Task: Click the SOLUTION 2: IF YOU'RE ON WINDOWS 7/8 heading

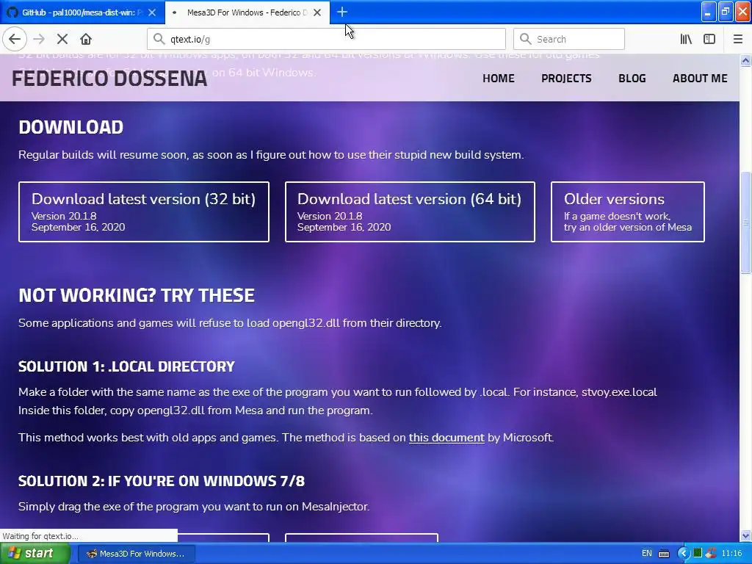Action: click(162, 481)
